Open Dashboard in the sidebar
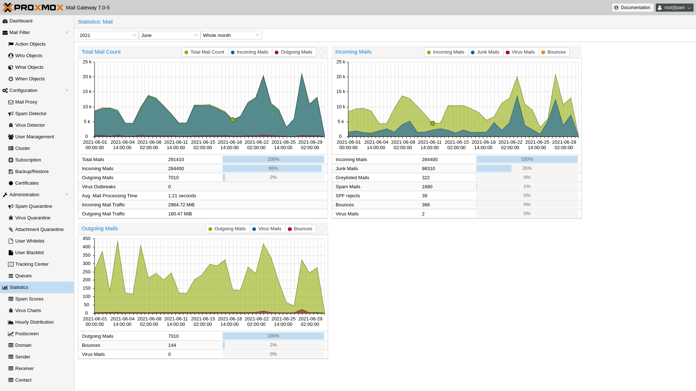The image size is (696, 391). pyautogui.click(x=21, y=21)
